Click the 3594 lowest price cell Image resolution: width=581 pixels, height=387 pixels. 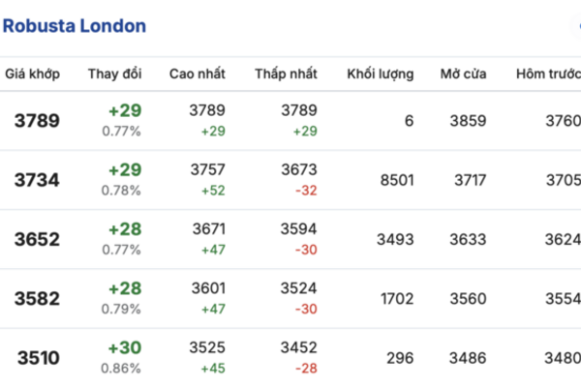pyautogui.click(x=298, y=229)
